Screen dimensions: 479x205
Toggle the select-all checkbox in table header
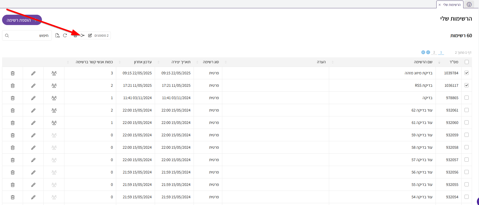coord(467,62)
